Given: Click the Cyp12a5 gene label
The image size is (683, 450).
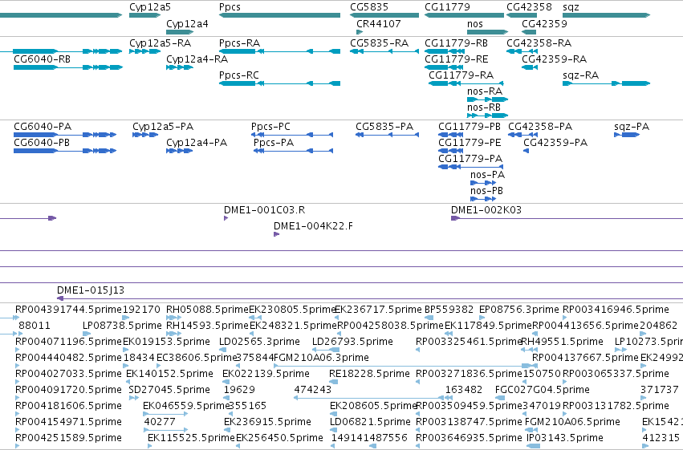Looking at the screenshot, I should [150, 7].
